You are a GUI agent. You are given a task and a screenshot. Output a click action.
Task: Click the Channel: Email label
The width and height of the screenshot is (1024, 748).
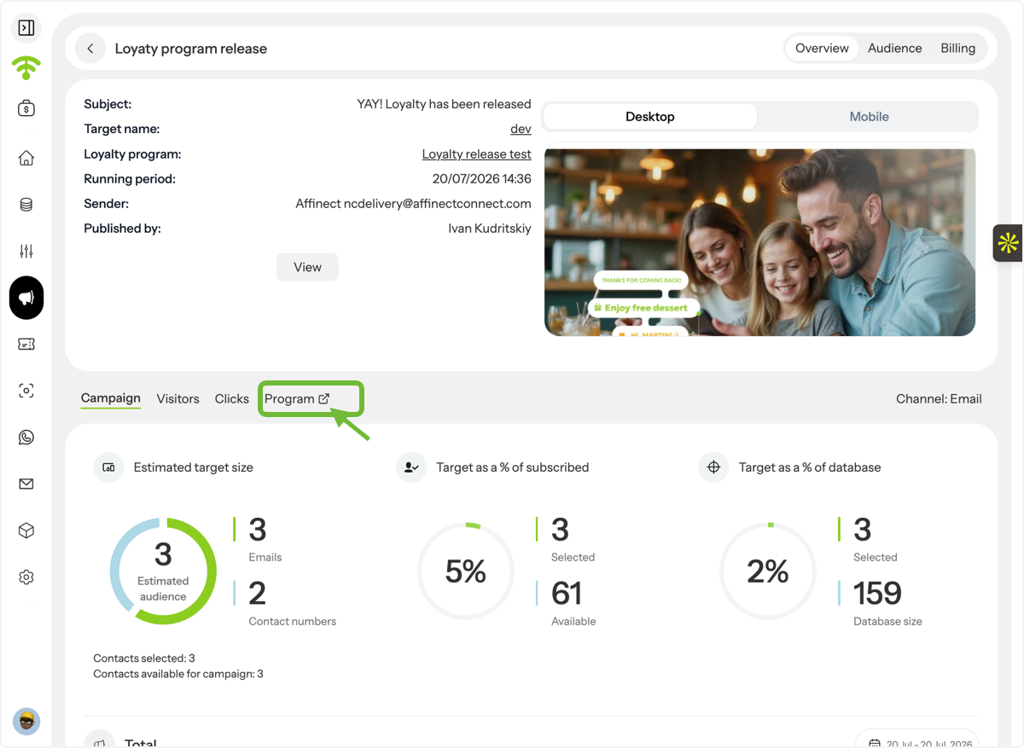coord(939,398)
